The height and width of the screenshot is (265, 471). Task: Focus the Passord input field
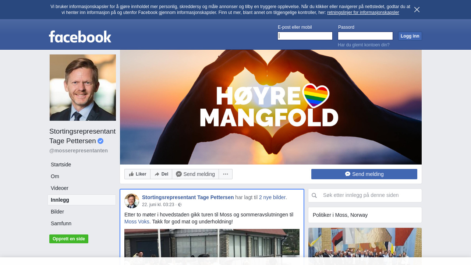coord(365,36)
